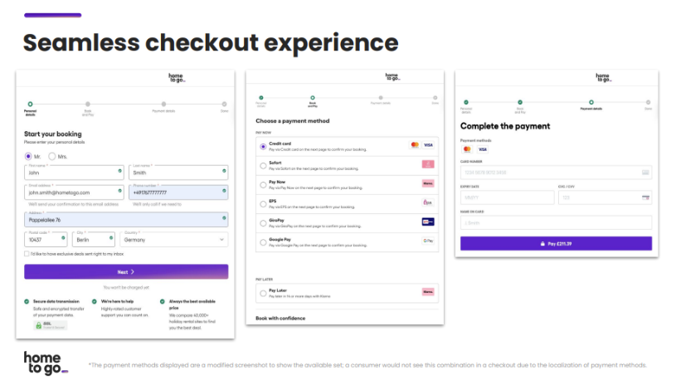Select the Mrs. radio button
This screenshot has width=676, height=380.
(51, 156)
